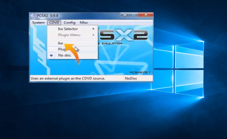
Task: Click the PCSX2 app icon in the title bar
Action: click(x=32, y=16)
